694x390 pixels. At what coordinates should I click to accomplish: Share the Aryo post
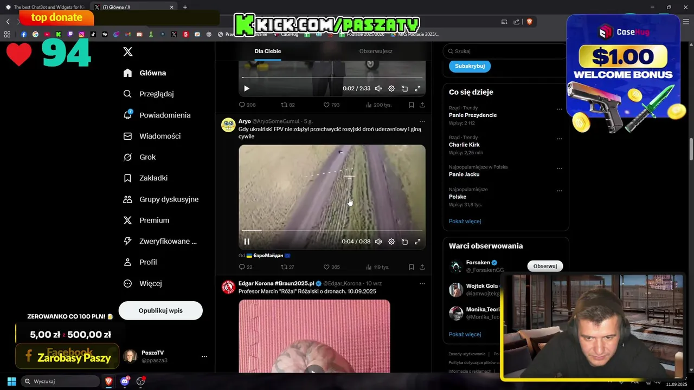[x=422, y=267]
